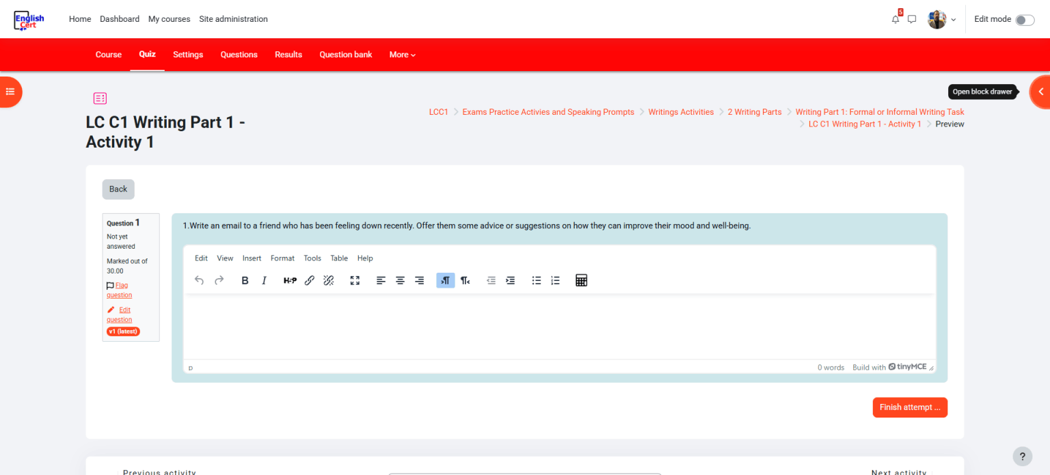Open the block drawer
1050x475 pixels.
(x=1040, y=92)
